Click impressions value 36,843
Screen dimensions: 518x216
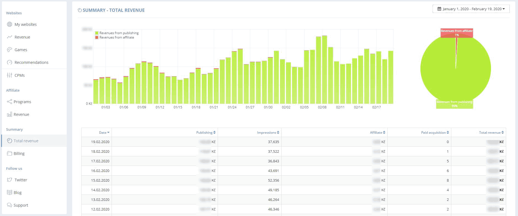coord(273,161)
